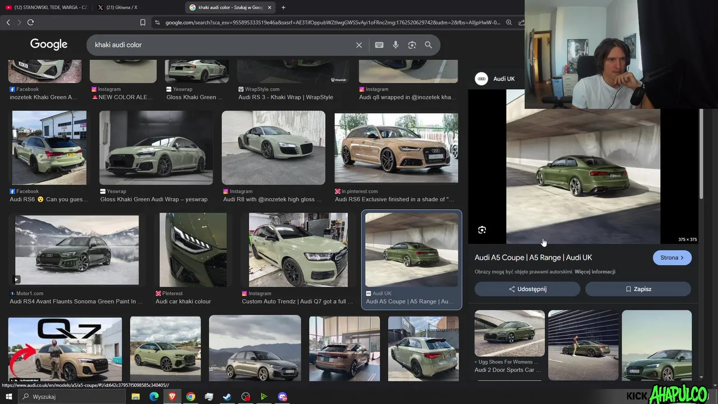The height and width of the screenshot is (404, 718).
Task: Click the inozetek Khaki Green Facebook caption
Action: coord(43,97)
